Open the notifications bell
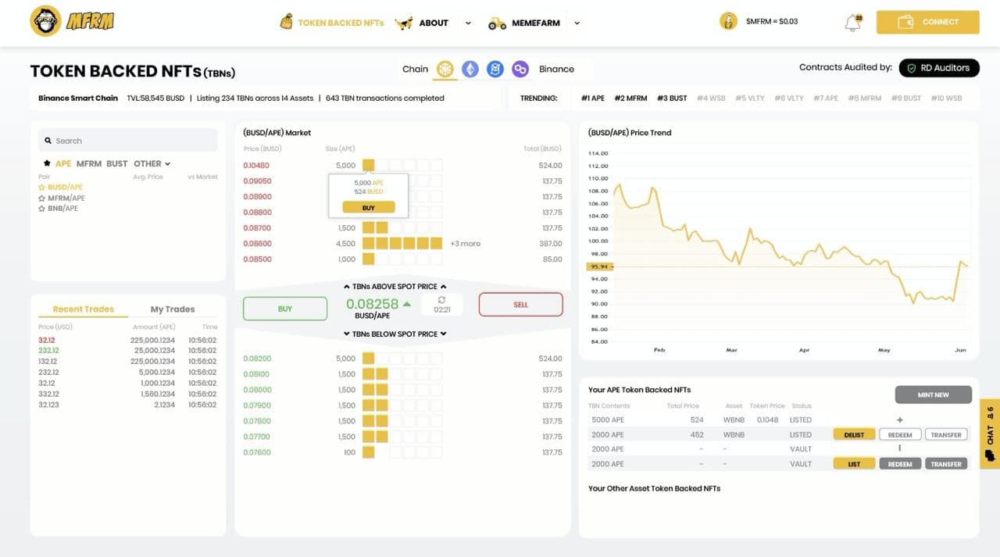 pos(853,23)
